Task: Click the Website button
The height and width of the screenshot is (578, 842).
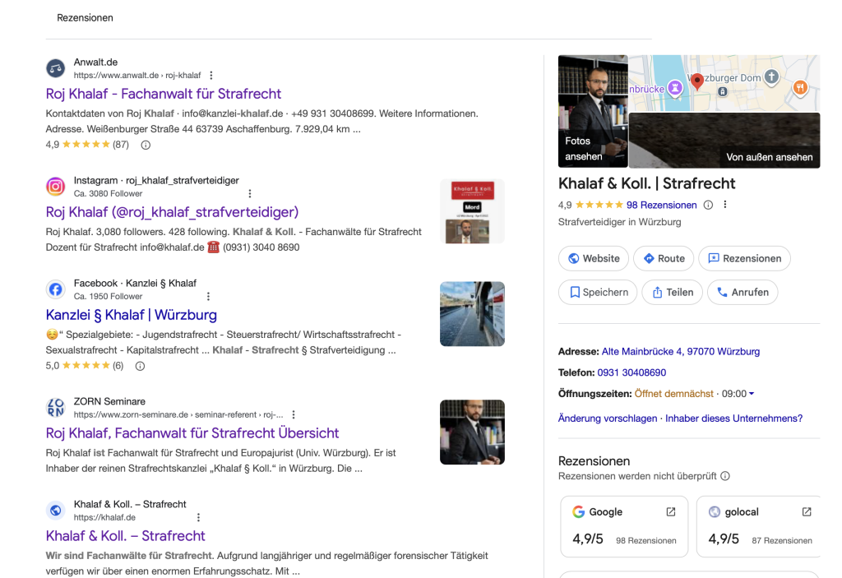Action: tap(593, 258)
